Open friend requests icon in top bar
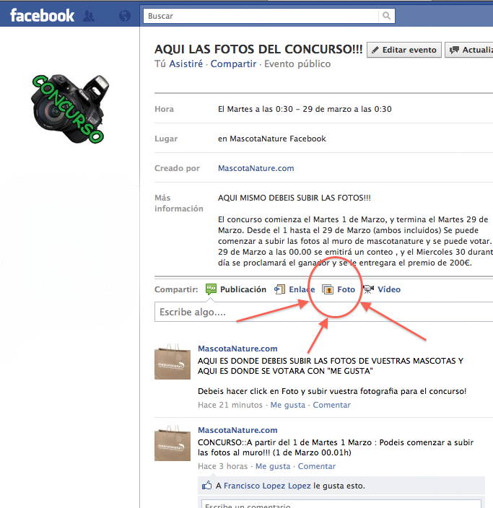Viewport: 493px width, 508px height. [x=89, y=15]
